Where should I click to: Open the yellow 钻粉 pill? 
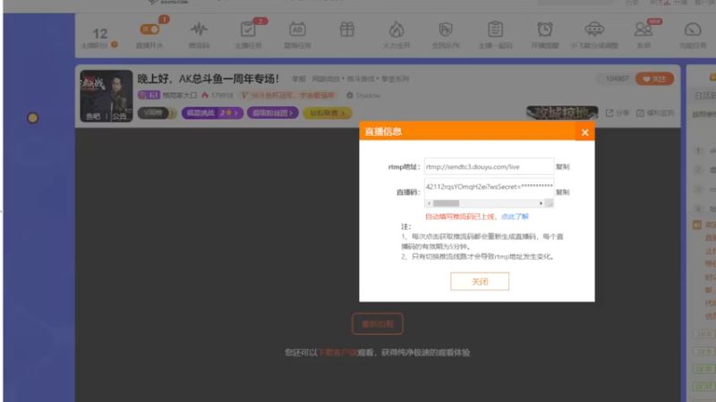[327, 113]
